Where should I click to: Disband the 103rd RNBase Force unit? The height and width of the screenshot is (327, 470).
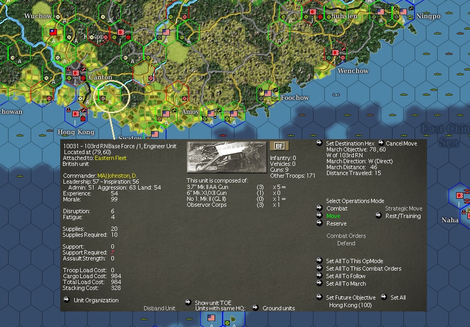pyautogui.click(x=160, y=308)
